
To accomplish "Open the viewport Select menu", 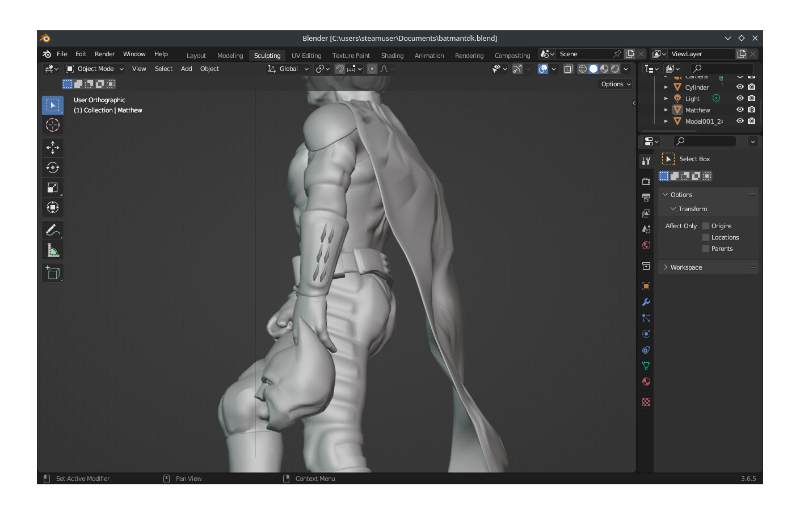I will point(163,69).
